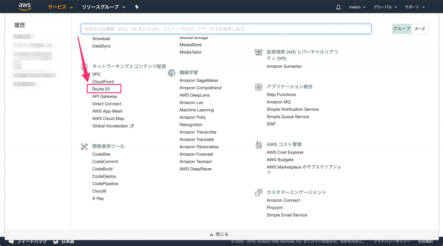Open Amazon Lex
This screenshot has width=443, height=246.
(191, 102)
